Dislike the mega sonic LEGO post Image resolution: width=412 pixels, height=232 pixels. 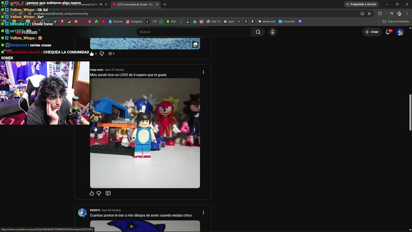point(99,193)
